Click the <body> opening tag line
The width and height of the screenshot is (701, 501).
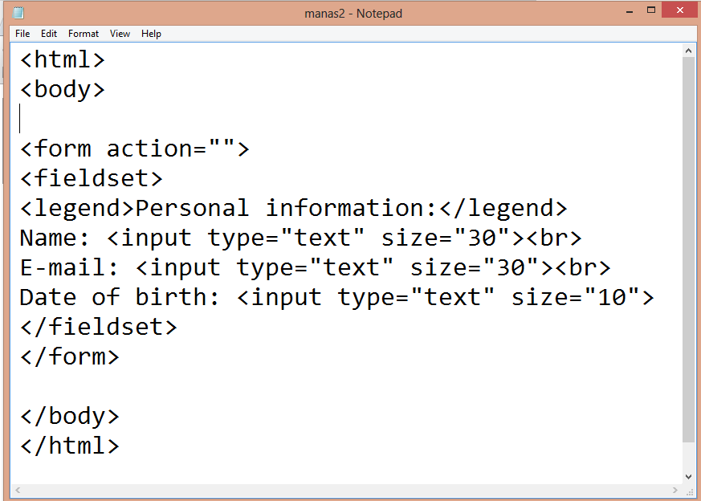63,89
